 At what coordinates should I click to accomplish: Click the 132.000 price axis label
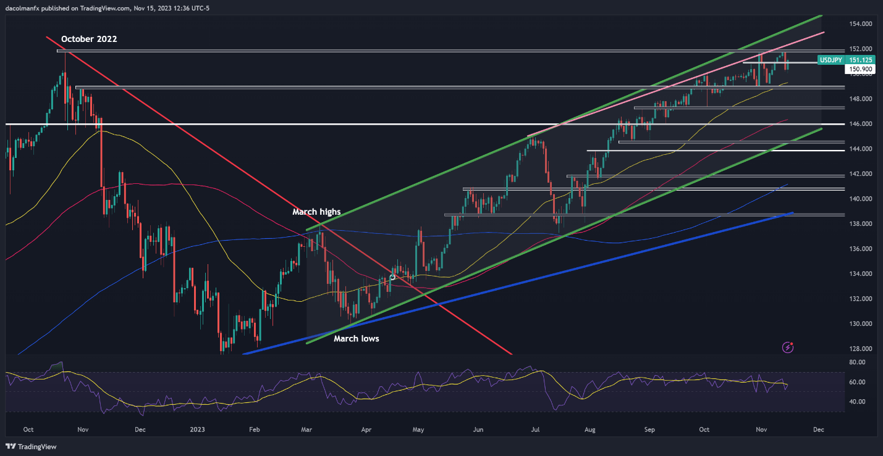pos(861,299)
